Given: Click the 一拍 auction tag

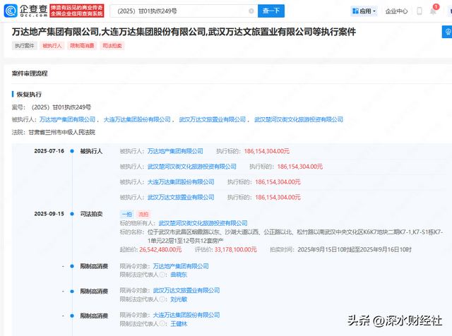Looking at the screenshot, I should point(126,212).
